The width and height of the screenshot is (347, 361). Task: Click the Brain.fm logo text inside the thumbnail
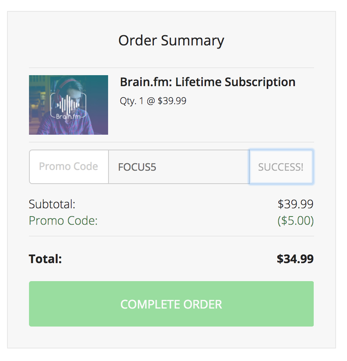point(68,116)
